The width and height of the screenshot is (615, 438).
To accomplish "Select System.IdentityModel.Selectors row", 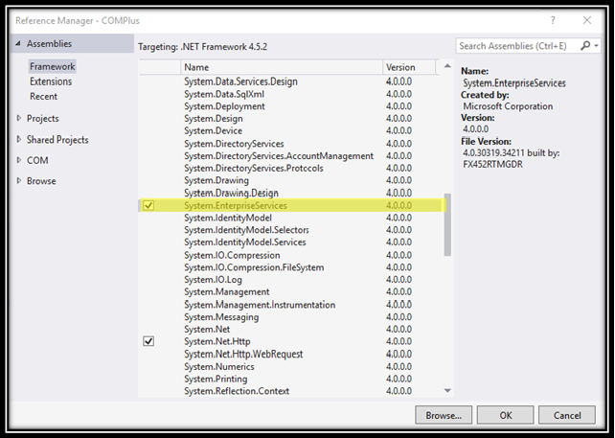I will pyautogui.click(x=292, y=230).
